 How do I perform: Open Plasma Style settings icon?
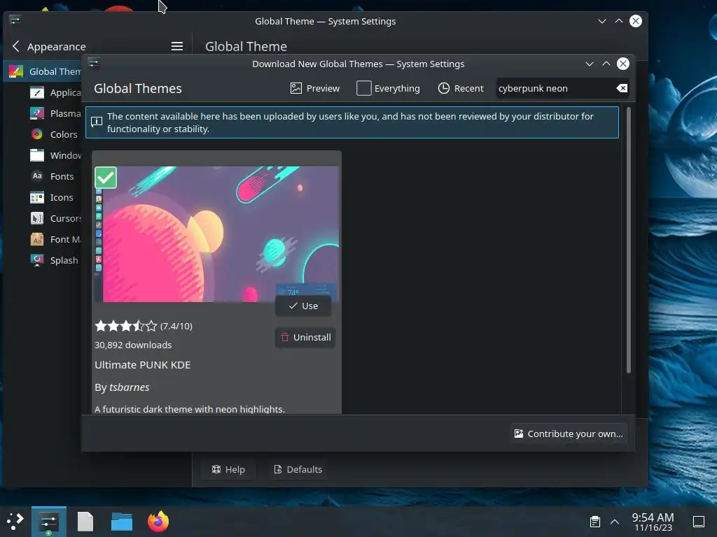coord(37,113)
